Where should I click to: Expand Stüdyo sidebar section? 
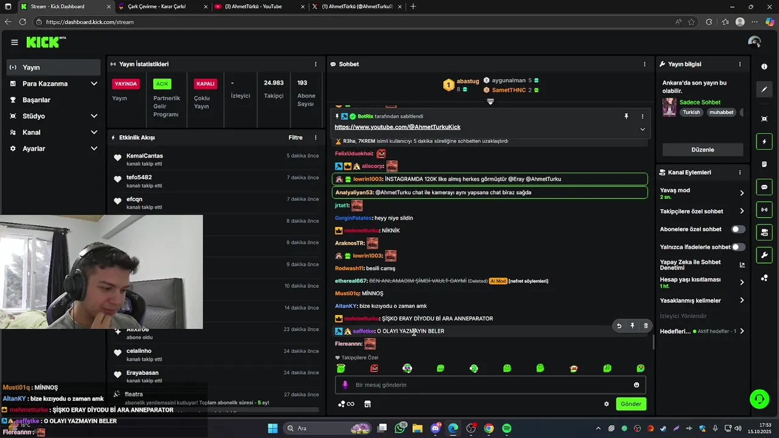click(94, 116)
